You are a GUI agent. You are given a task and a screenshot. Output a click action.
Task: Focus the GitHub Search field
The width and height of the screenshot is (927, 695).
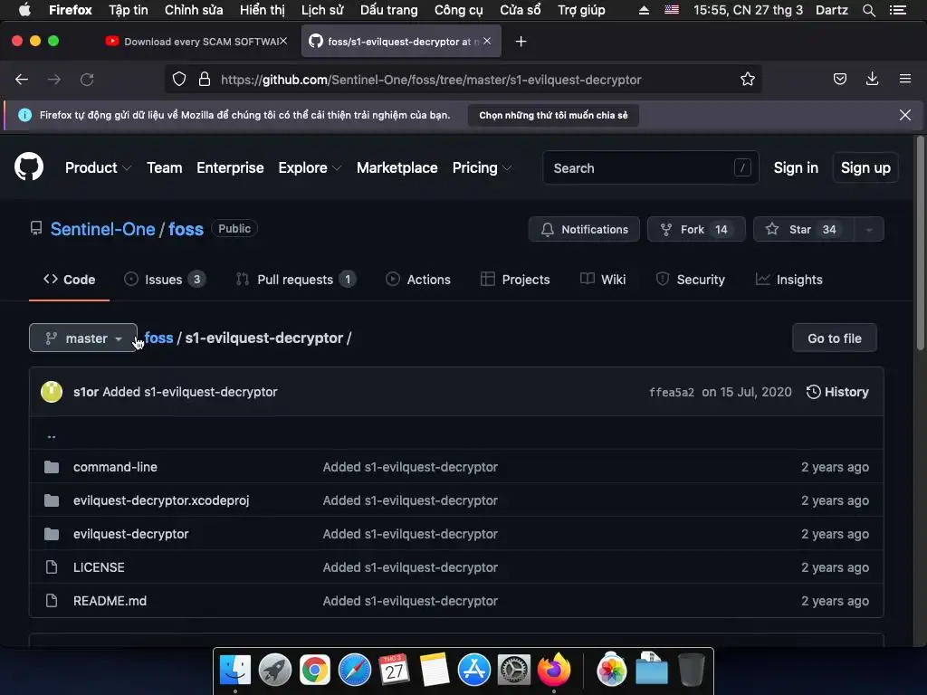pos(650,167)
